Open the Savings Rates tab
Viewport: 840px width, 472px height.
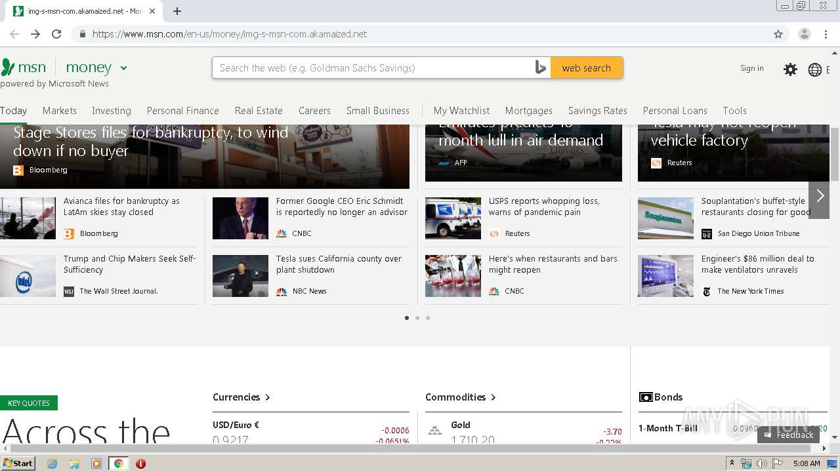pyautogui.click(x=598, y=111)
